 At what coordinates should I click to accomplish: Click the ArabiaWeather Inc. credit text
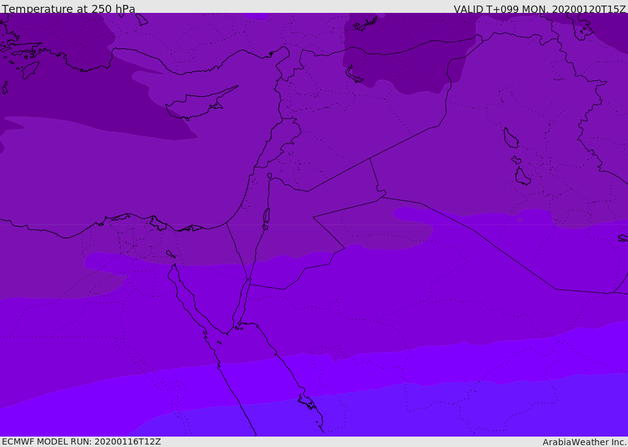(584, 442)
